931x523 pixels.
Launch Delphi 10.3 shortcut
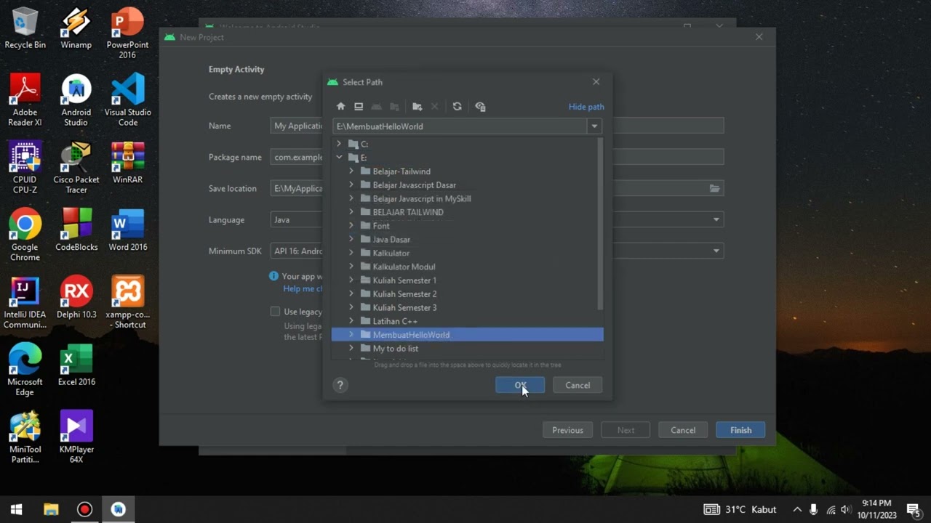coord(76,298)
